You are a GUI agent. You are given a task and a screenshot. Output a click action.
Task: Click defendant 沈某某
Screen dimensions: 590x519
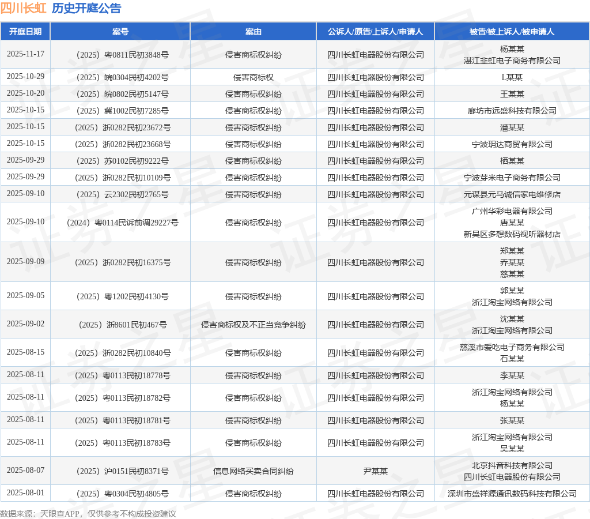[x=512, y=319]
